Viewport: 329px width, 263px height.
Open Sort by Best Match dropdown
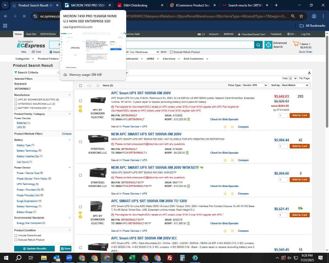(295, 85)
